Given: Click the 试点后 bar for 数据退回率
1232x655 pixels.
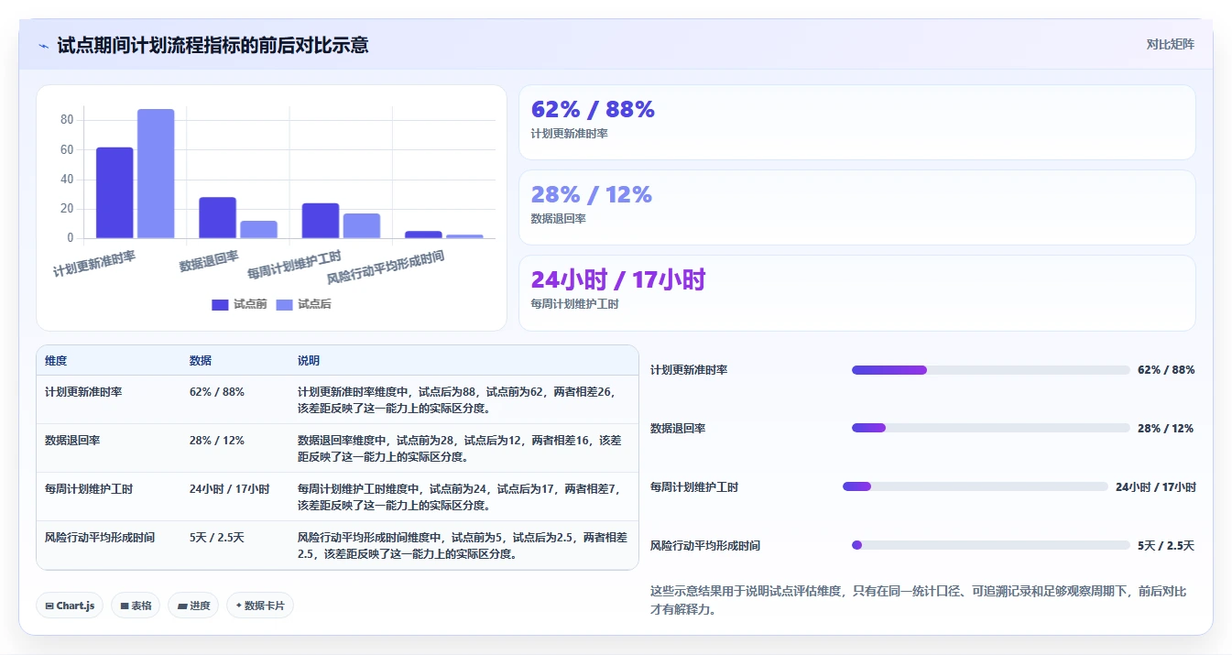Looking at the screenshot, I should click(x=258, y=229).
